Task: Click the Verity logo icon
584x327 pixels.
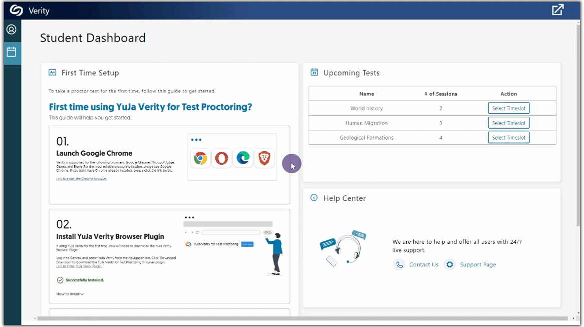Action: tap(17, 10)
